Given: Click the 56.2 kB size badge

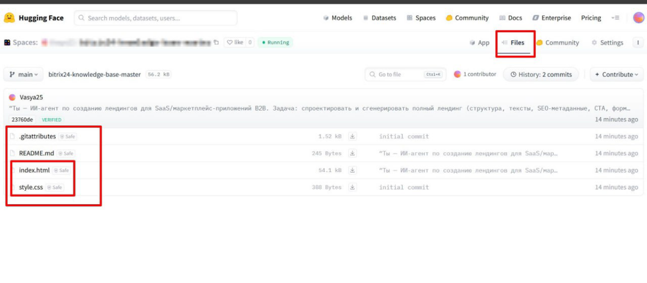Looking at the screenshot, I should point(159,74).
